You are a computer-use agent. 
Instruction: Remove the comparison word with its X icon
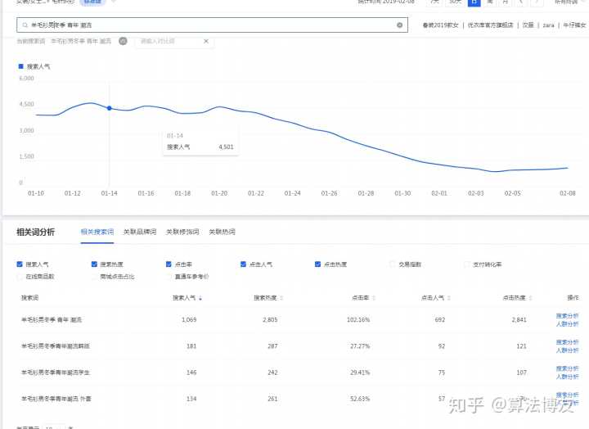pyautogui.click(x=206, y=41)
